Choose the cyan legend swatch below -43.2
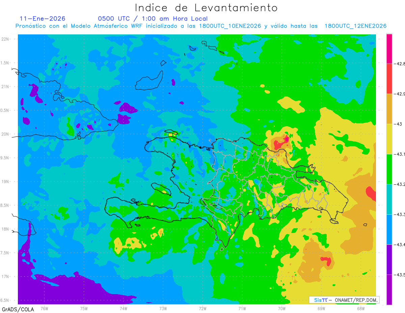 pos(389,199)
